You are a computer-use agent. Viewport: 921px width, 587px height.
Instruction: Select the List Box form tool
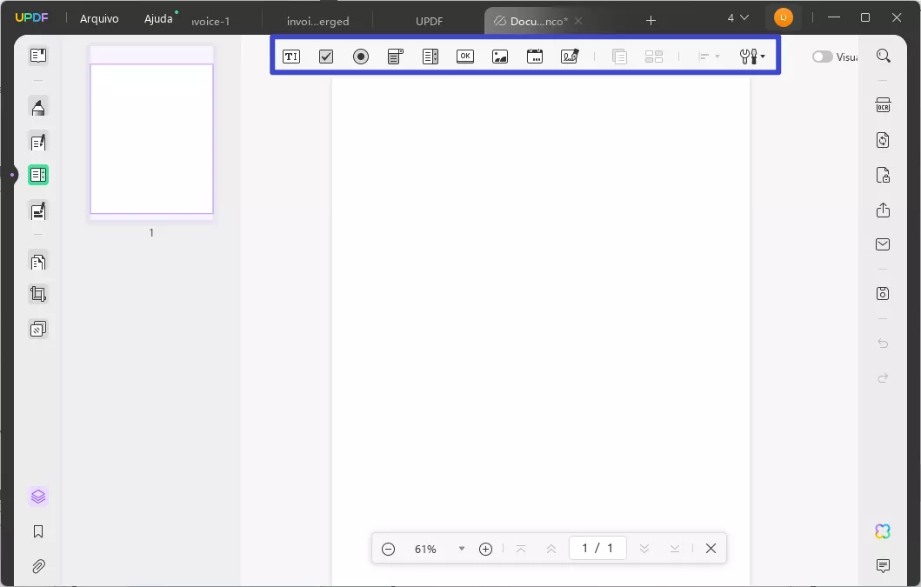[x=430, y=57]
